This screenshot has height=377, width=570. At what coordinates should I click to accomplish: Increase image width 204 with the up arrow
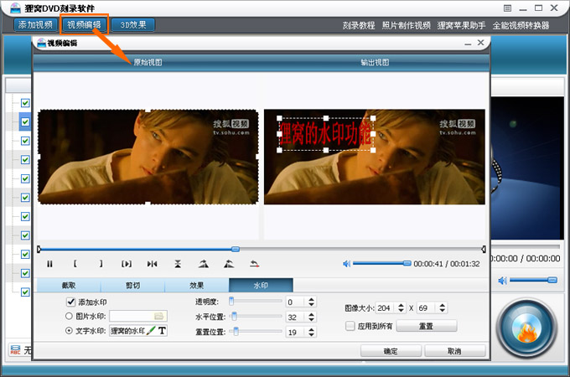pos(401,306)
